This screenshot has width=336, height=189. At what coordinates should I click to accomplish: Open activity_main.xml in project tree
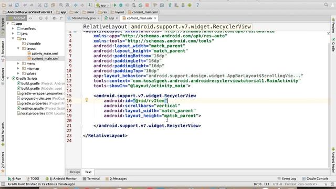tap(43, 54)
